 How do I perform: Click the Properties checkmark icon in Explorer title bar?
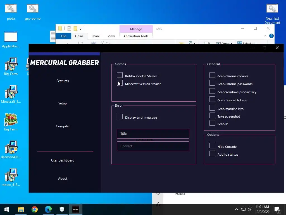click(69, 29)
